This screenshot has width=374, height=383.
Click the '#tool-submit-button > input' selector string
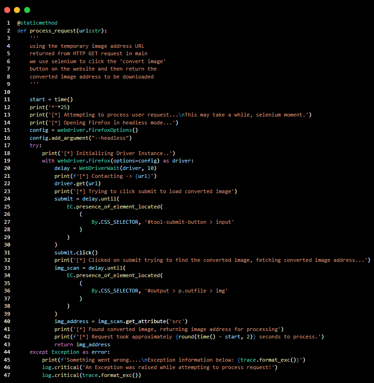click(x=189, y=222)
